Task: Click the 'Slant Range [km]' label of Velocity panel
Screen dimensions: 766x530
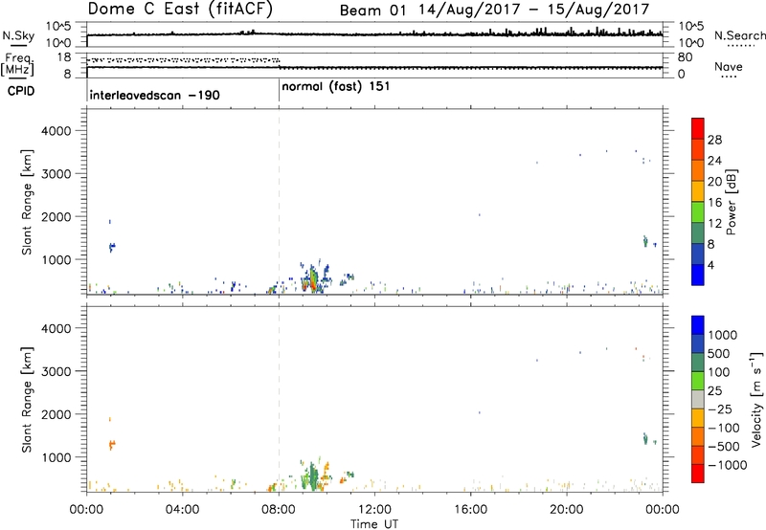Action: 27,400
